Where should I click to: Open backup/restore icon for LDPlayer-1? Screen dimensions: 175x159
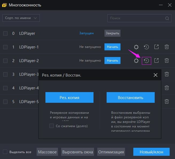146,47
